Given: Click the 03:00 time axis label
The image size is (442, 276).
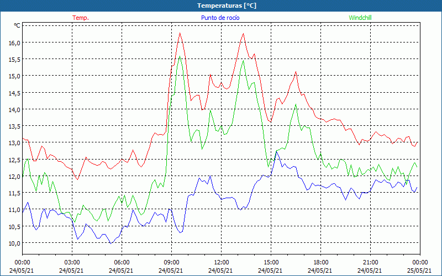Looking at the screenshot, I should 72,263.
